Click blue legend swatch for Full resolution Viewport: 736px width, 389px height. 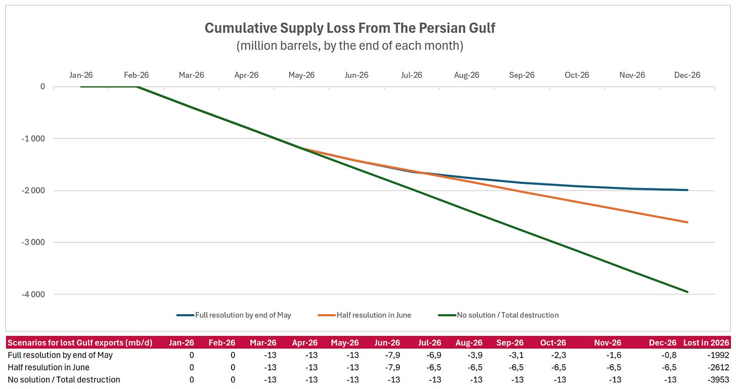[185, 315]
